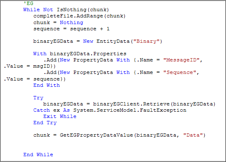Click the While keyword in the loop header
The width and height of the screenshot is (226, 162).
(31, 10)
